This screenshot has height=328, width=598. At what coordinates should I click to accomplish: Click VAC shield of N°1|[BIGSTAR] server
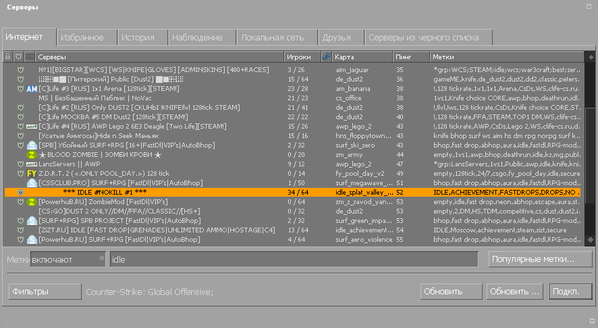(21, 70)
